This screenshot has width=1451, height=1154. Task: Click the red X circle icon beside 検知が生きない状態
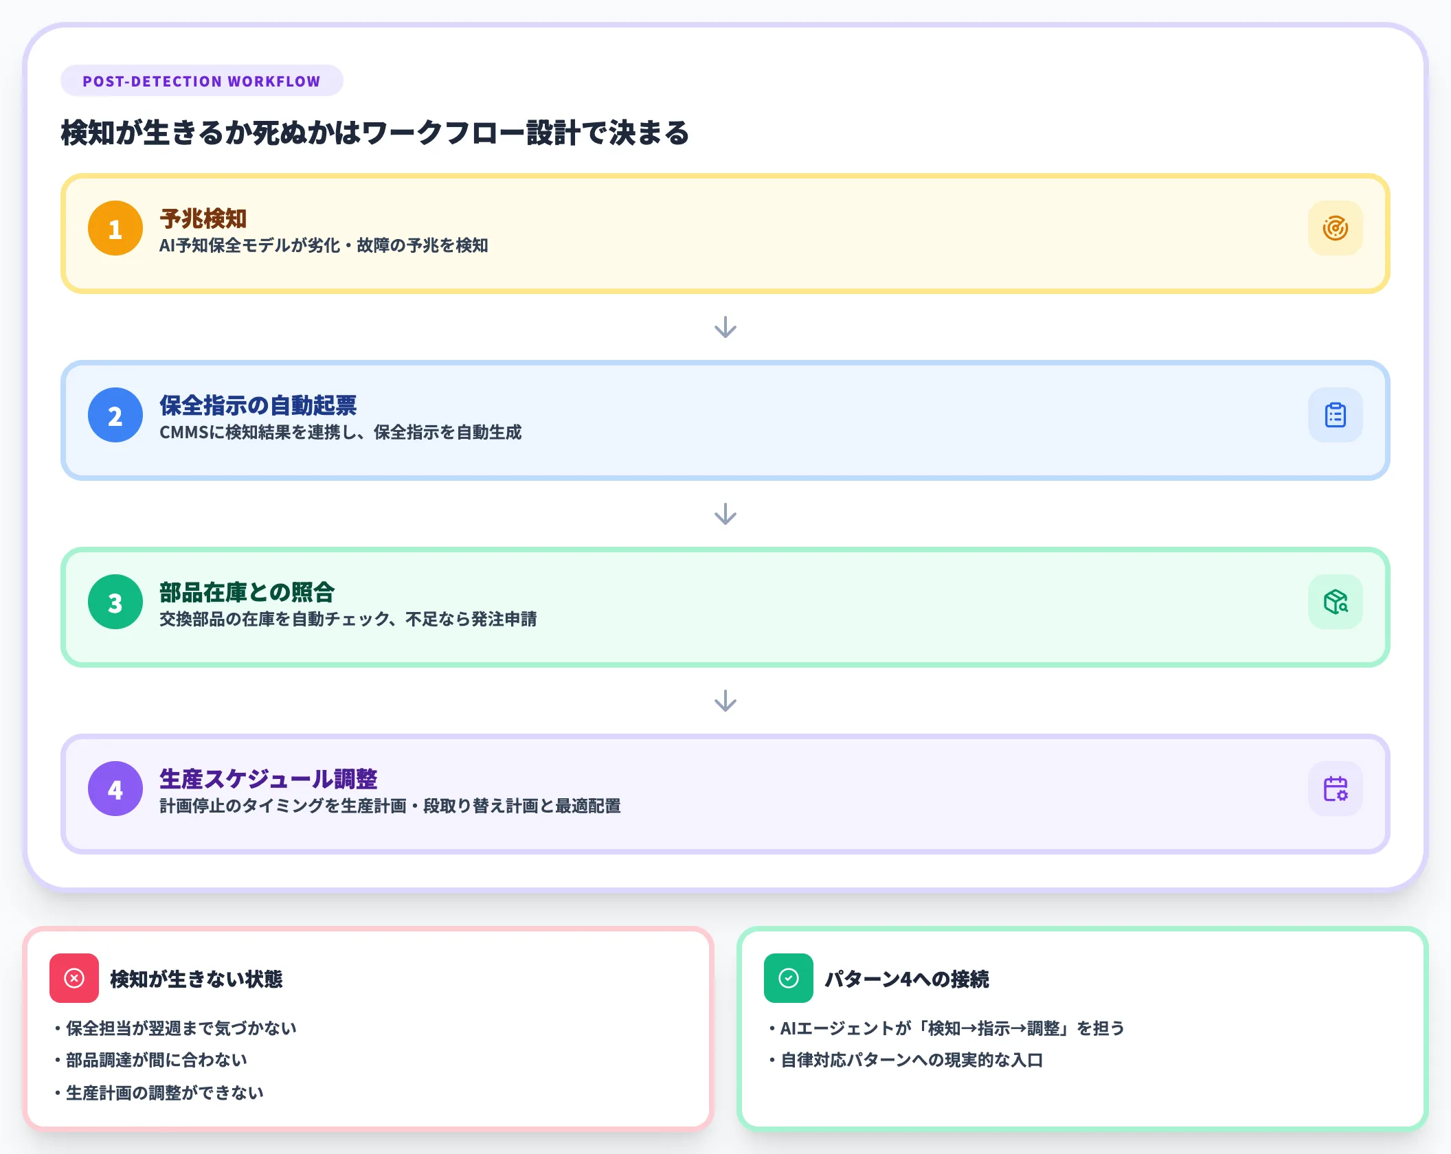click(74, 978)
